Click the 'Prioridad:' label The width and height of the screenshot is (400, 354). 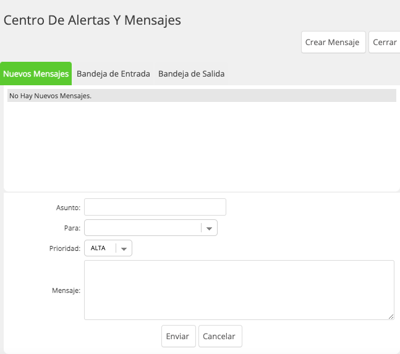pos(65,248)
